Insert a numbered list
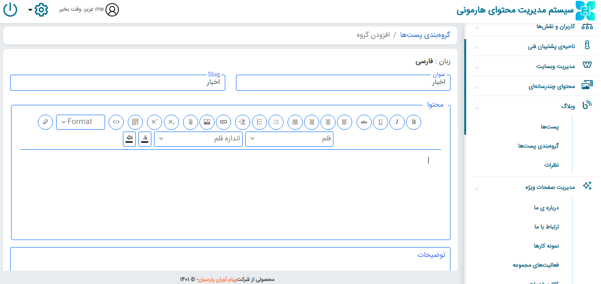Screen dimensions: 601x284 (260, 122)
